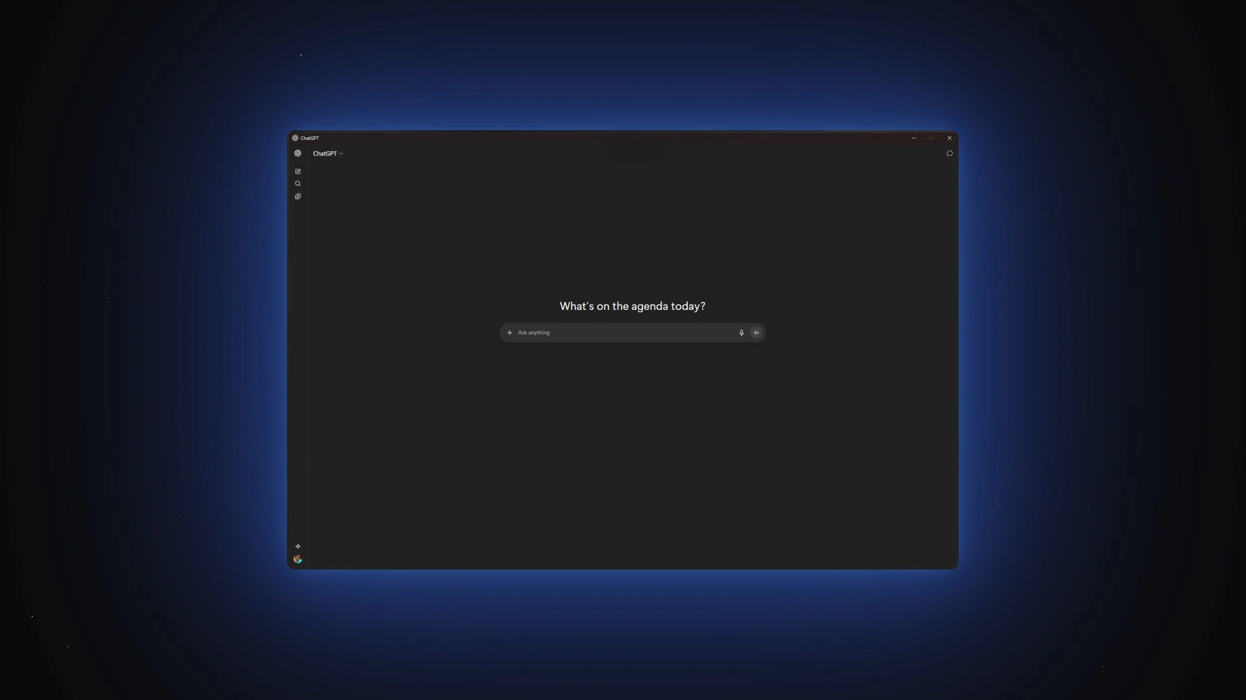Turn on temporary chat with the dashed circle icon
The height and width of the screenshot is (700, 1246).
[x=949, y=154]
